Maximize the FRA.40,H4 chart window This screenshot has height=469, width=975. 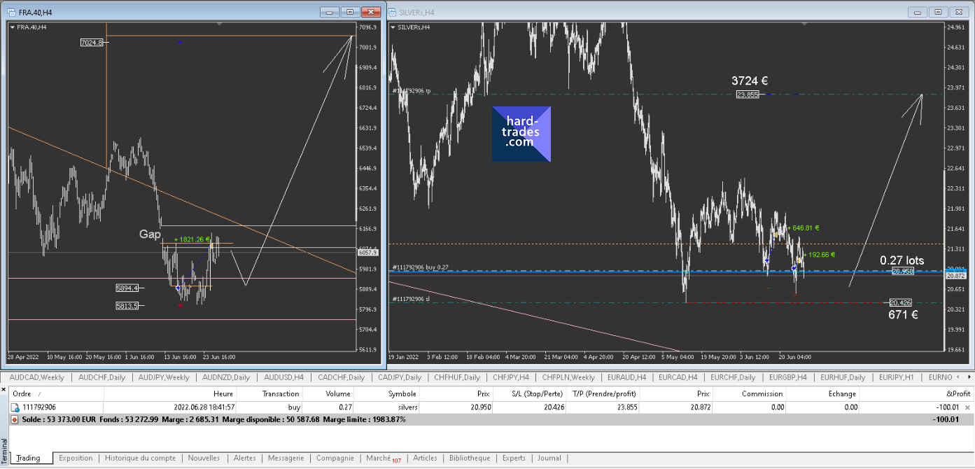click(x=351, y=12)
